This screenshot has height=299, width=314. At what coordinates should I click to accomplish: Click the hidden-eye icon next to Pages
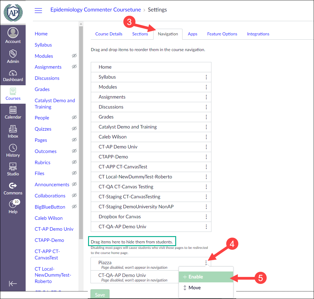point(74,140)
